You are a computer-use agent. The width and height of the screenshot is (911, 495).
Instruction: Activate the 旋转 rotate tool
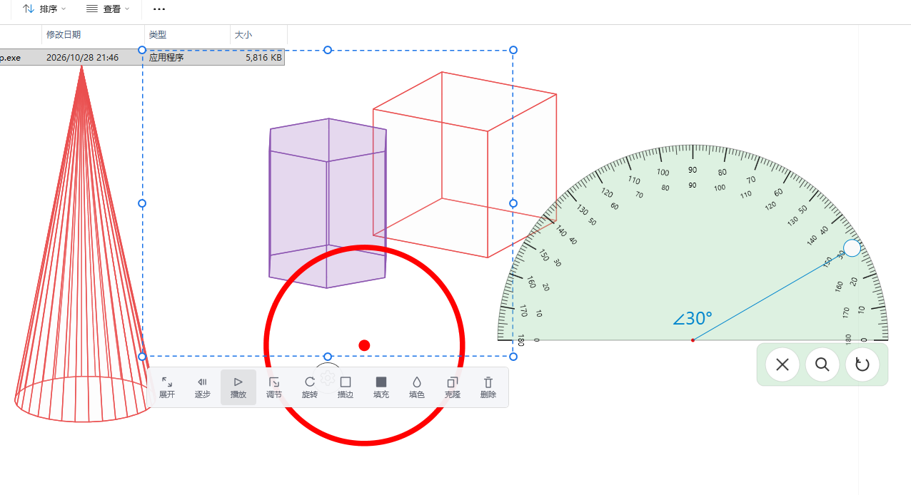310,387
